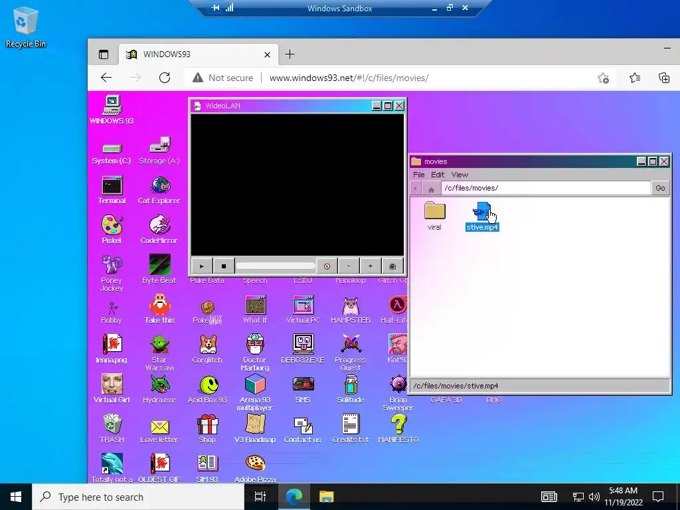
Task: Add page to browser favorites star
Action: click(x=603, y=78)
